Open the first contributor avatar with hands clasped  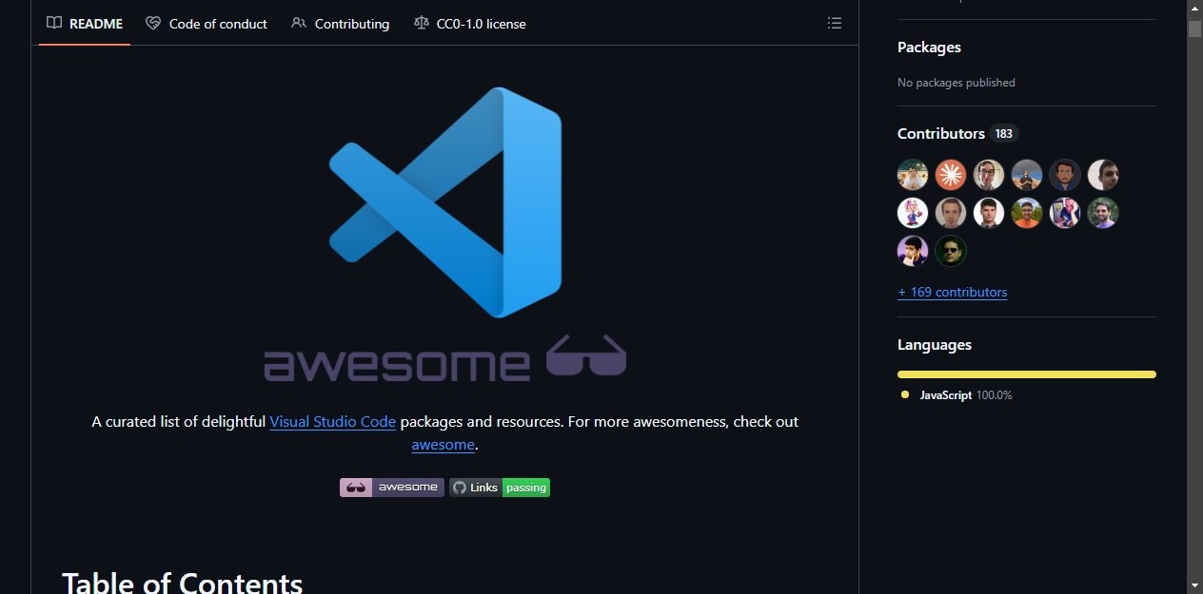tap(913, 175)
